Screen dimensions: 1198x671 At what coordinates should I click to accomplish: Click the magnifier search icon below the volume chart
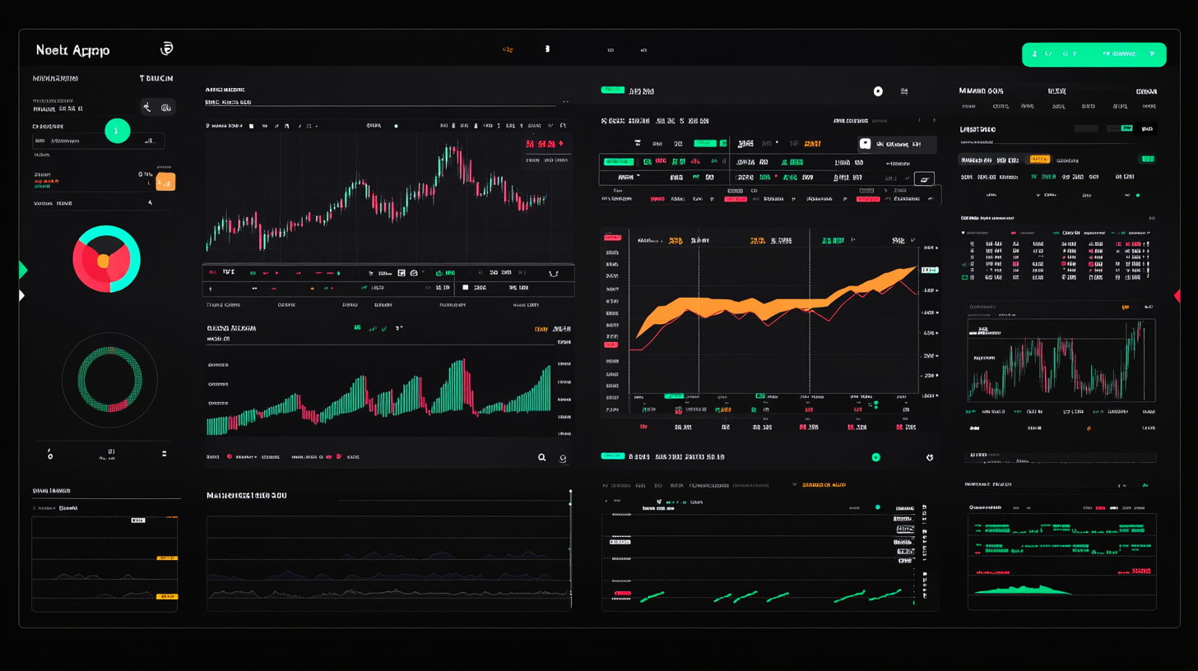coord(541,456)
